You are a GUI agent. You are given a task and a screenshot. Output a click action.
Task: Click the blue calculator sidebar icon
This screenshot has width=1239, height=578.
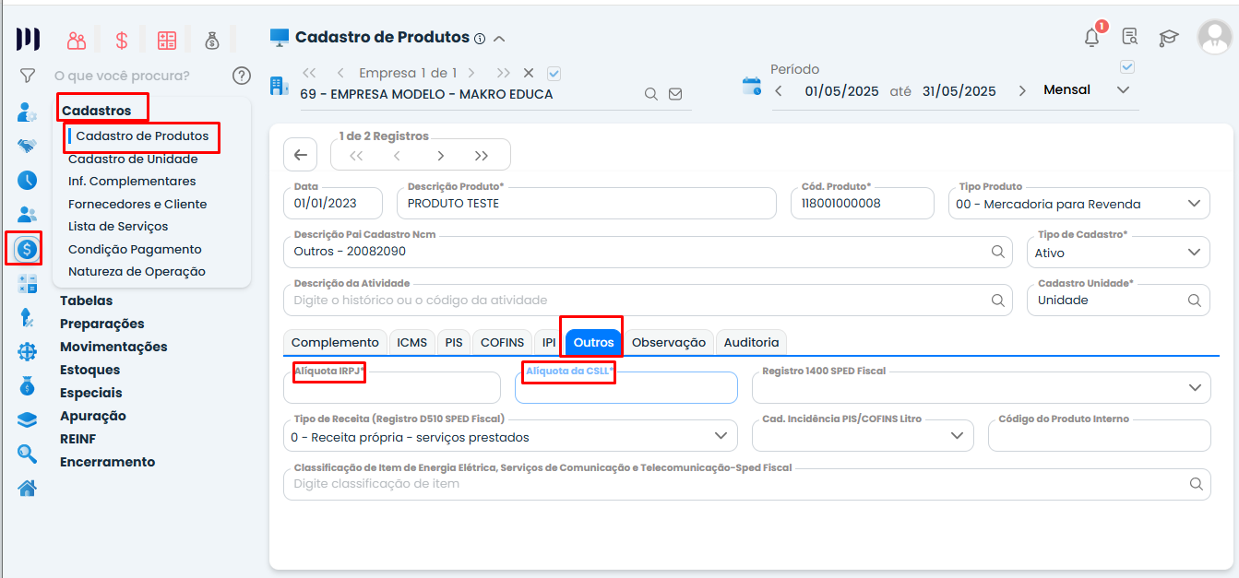click(x=28, y=284)
